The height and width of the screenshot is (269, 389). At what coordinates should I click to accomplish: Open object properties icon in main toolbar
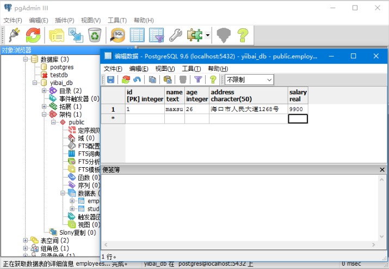pos(57,35)
